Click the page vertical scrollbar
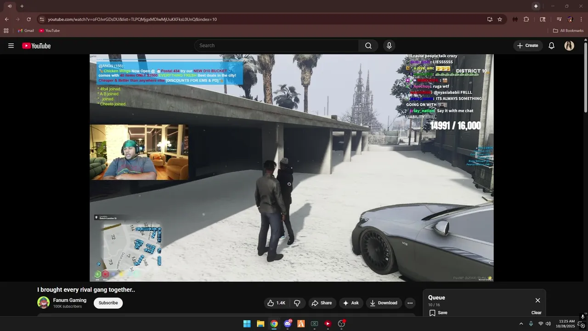588x331 pixels. 585,78
